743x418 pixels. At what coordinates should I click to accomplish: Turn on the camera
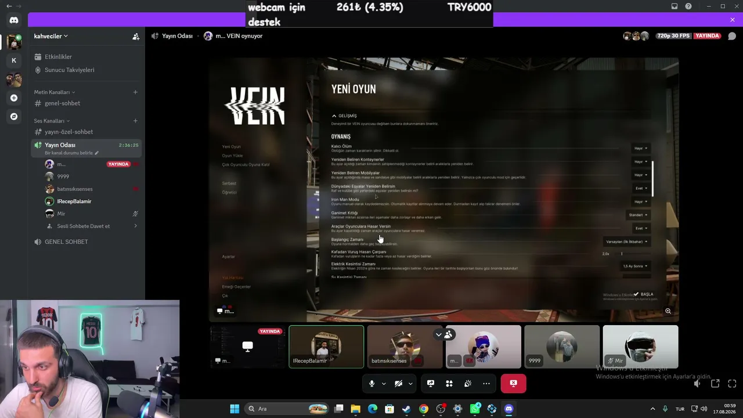click(x=399, y=384)
